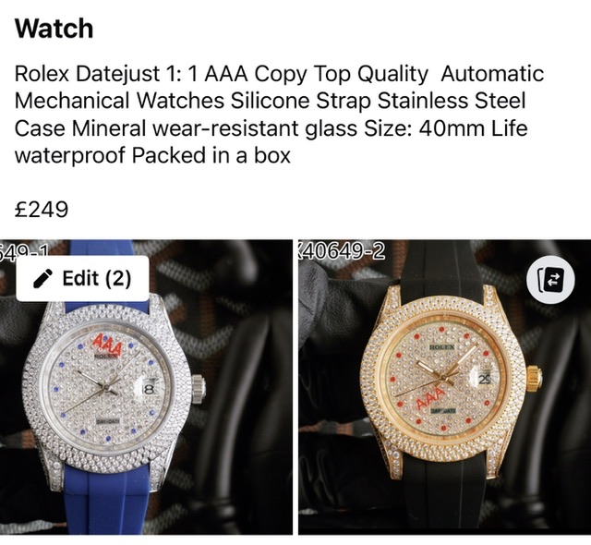Open the gold watch with black strap photo

tap(445, 387)
